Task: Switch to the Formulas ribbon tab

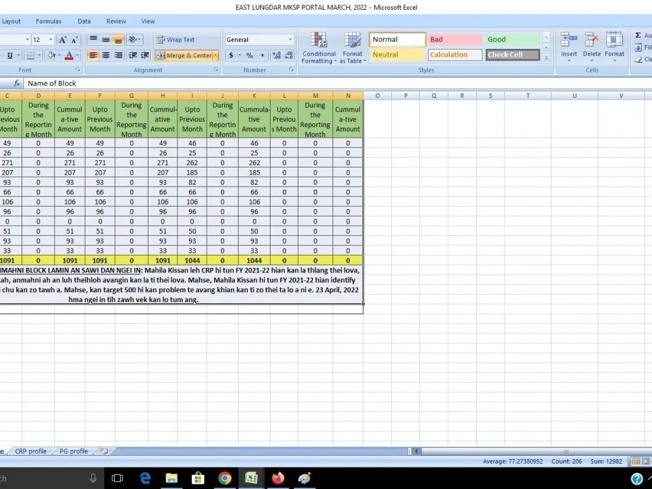Action: click(x=48, y=21)
